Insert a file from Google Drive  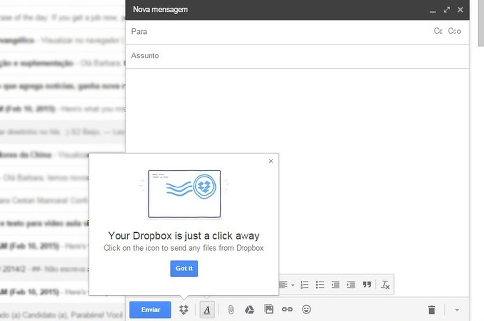point(249,309)
